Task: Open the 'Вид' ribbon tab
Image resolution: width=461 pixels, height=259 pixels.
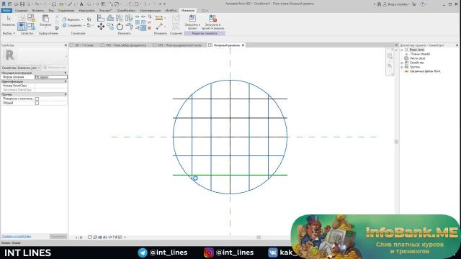Action: pyautogui.click(x=51, y=11)
